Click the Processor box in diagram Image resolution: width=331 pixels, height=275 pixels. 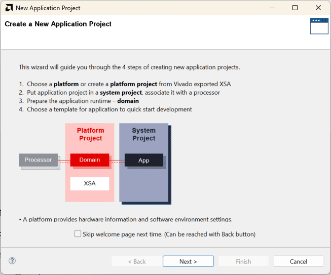point(39,160)
